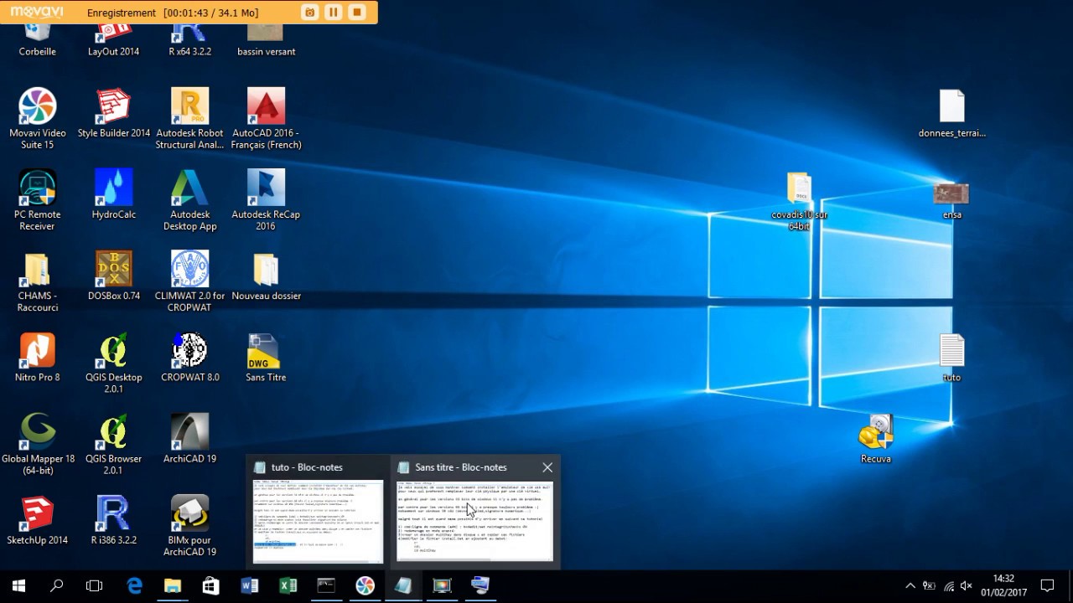The width and height of the screenshot is (1073, 603).
Task: Select the Autodesk ReCap 2016 icon
Action: (266, 200)
